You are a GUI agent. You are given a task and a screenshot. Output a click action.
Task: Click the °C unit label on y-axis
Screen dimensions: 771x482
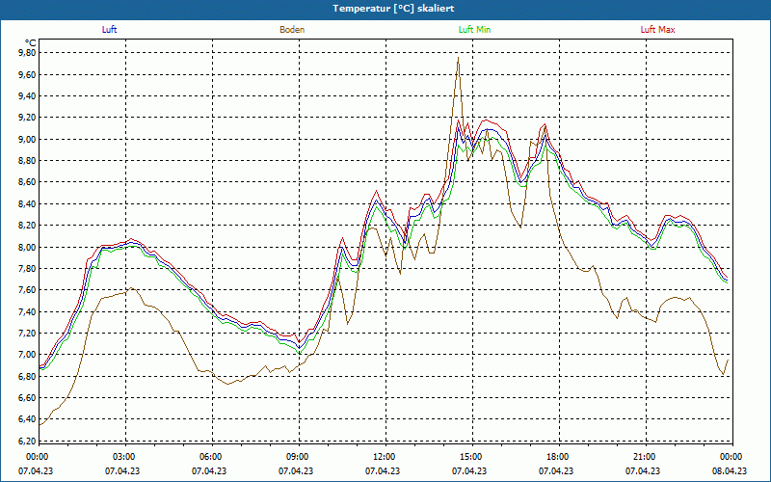tap(29, 42)
